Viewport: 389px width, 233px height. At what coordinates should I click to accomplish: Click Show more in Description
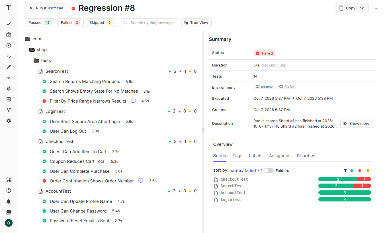[357, 124]
